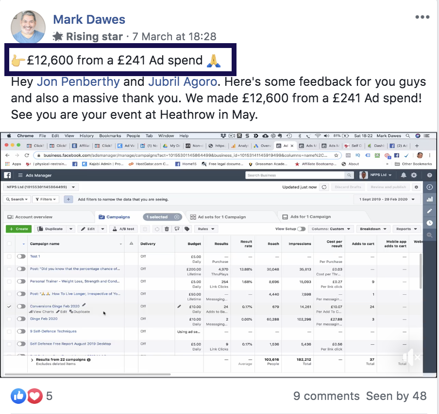The width and height of the screenshot is (439, 414).
Task: Collapse the right sidebar arrow icon
Action: [x=429, y=187]
